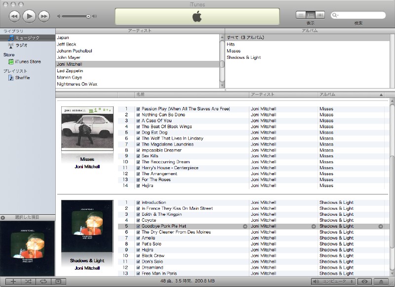Select the Hits album
395x287 pixels.
tap(307, 45)
